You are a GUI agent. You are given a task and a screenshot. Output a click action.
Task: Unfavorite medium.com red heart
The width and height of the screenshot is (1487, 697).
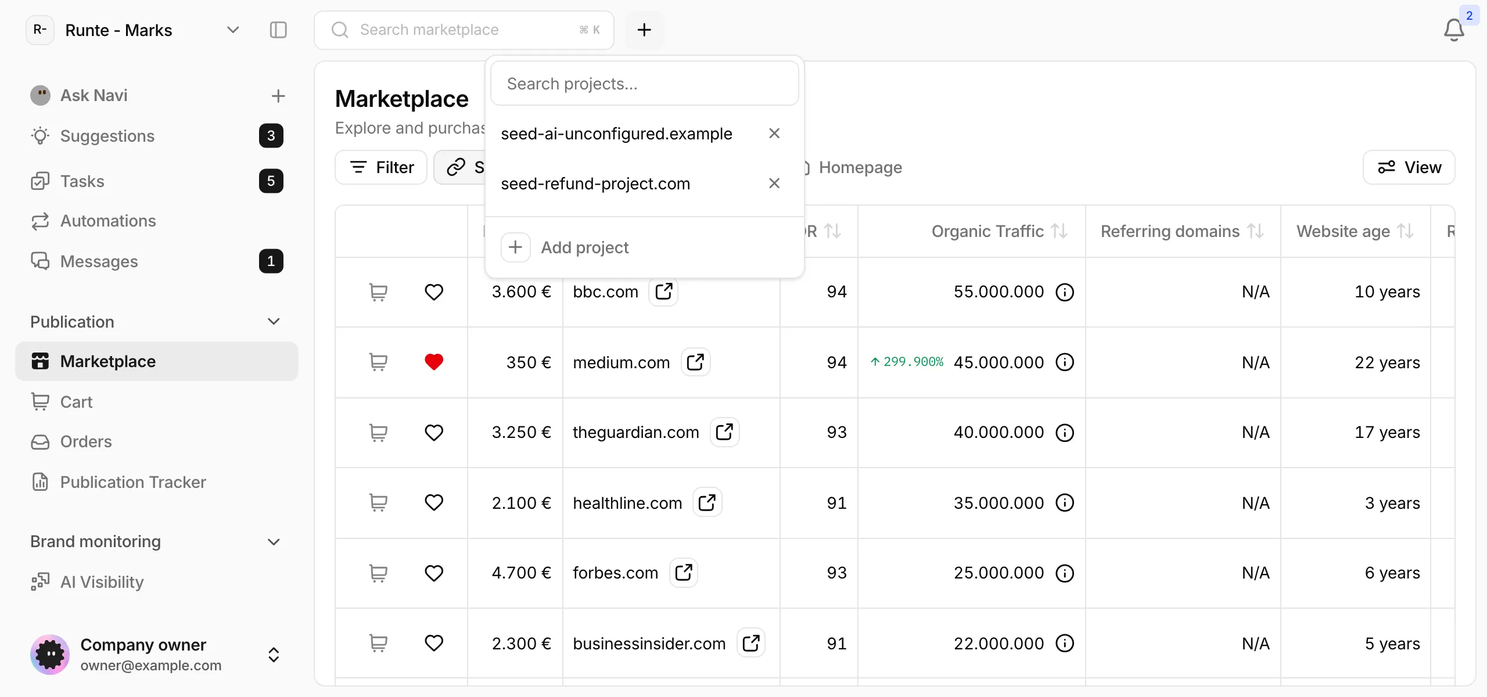click(434, 362)
